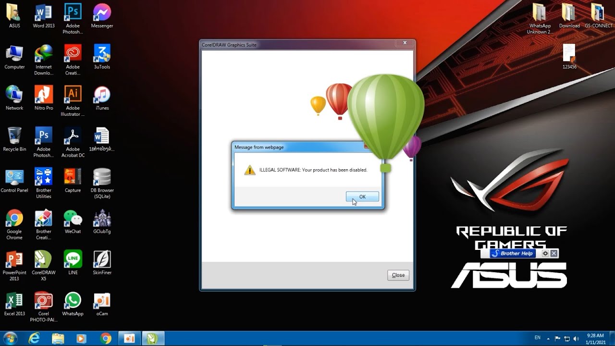
Task: Select the Capture desktop icon
Action: coord(73,181)
